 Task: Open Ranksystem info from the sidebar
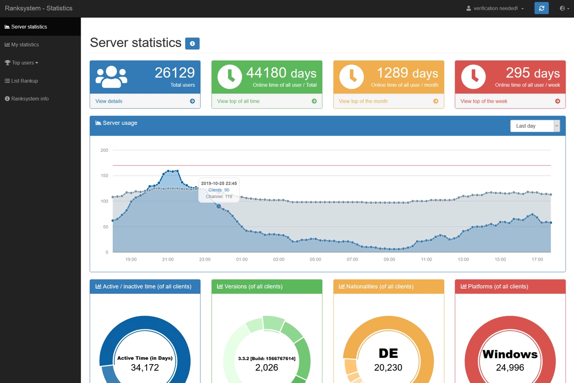[x=27, y=99]
